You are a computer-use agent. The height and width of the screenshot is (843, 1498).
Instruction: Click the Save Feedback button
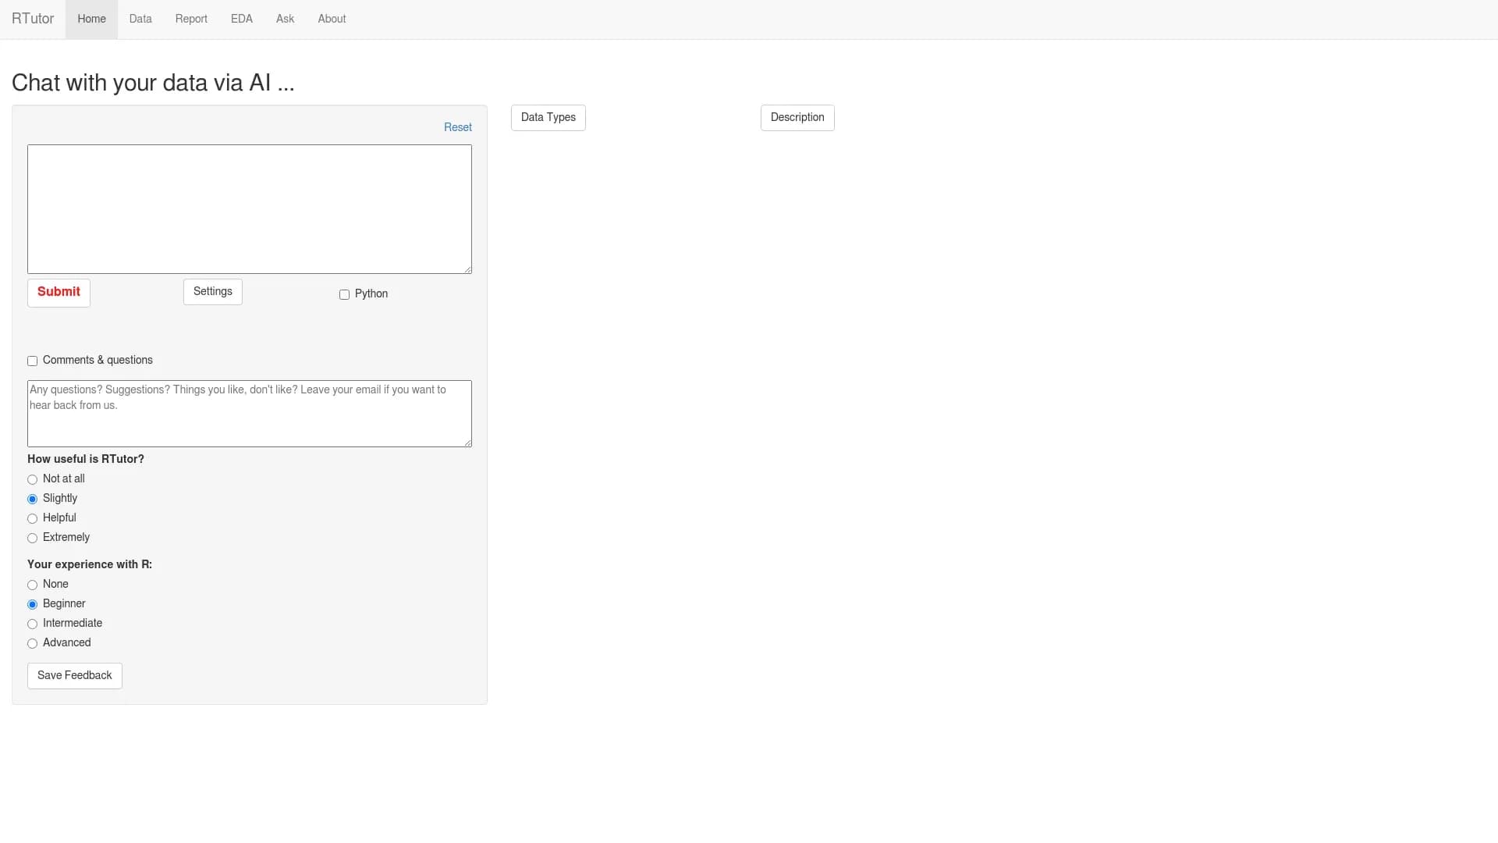pos(75,676)
